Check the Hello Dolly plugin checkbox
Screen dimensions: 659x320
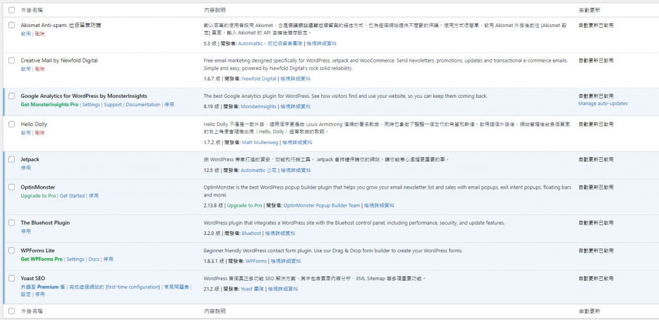[x=12, y=124]
